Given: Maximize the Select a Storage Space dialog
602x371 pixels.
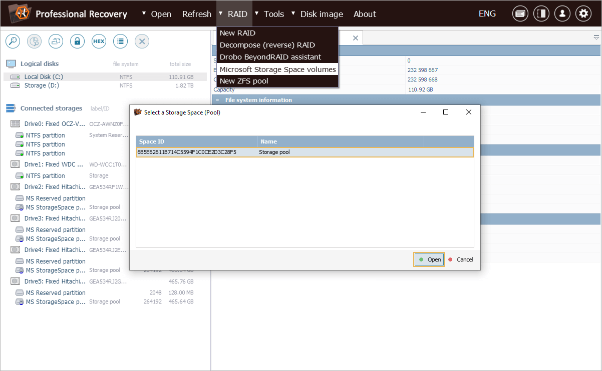Looking at the screenshot, I should click(x=445, y=112).
